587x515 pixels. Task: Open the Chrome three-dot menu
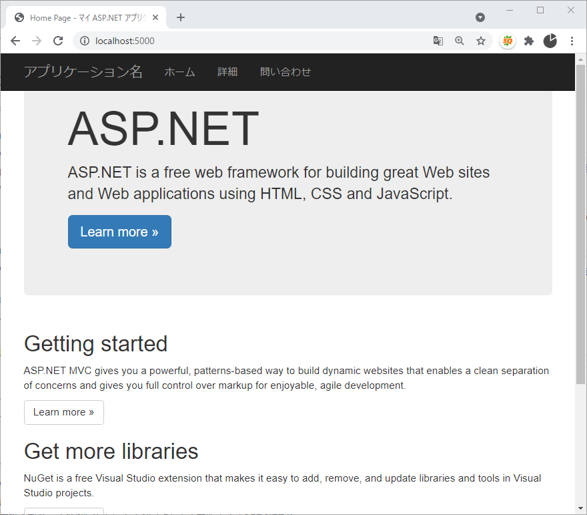click(x=572, y=41)
